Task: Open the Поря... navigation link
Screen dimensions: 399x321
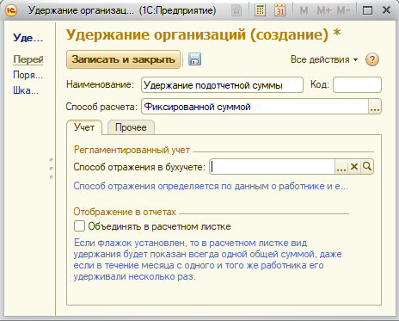Action: [28, 75]
